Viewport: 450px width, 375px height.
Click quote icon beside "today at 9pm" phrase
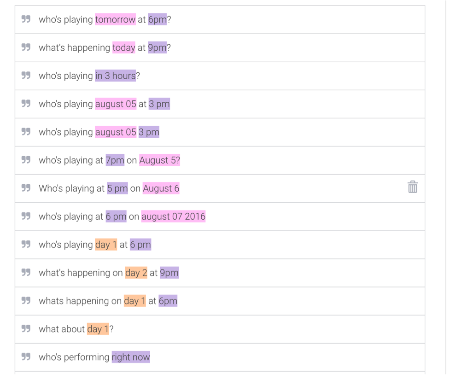(x=26, y=47)
